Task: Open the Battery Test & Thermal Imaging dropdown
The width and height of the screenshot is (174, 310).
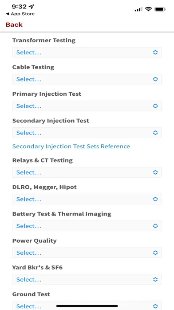Action: tap(87, 226)
